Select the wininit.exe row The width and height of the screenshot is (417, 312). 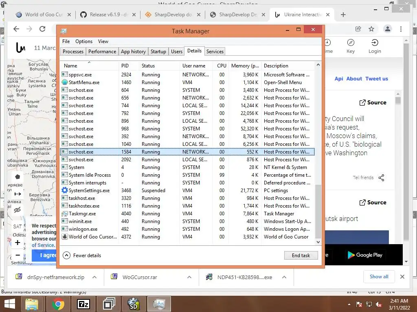187,221
